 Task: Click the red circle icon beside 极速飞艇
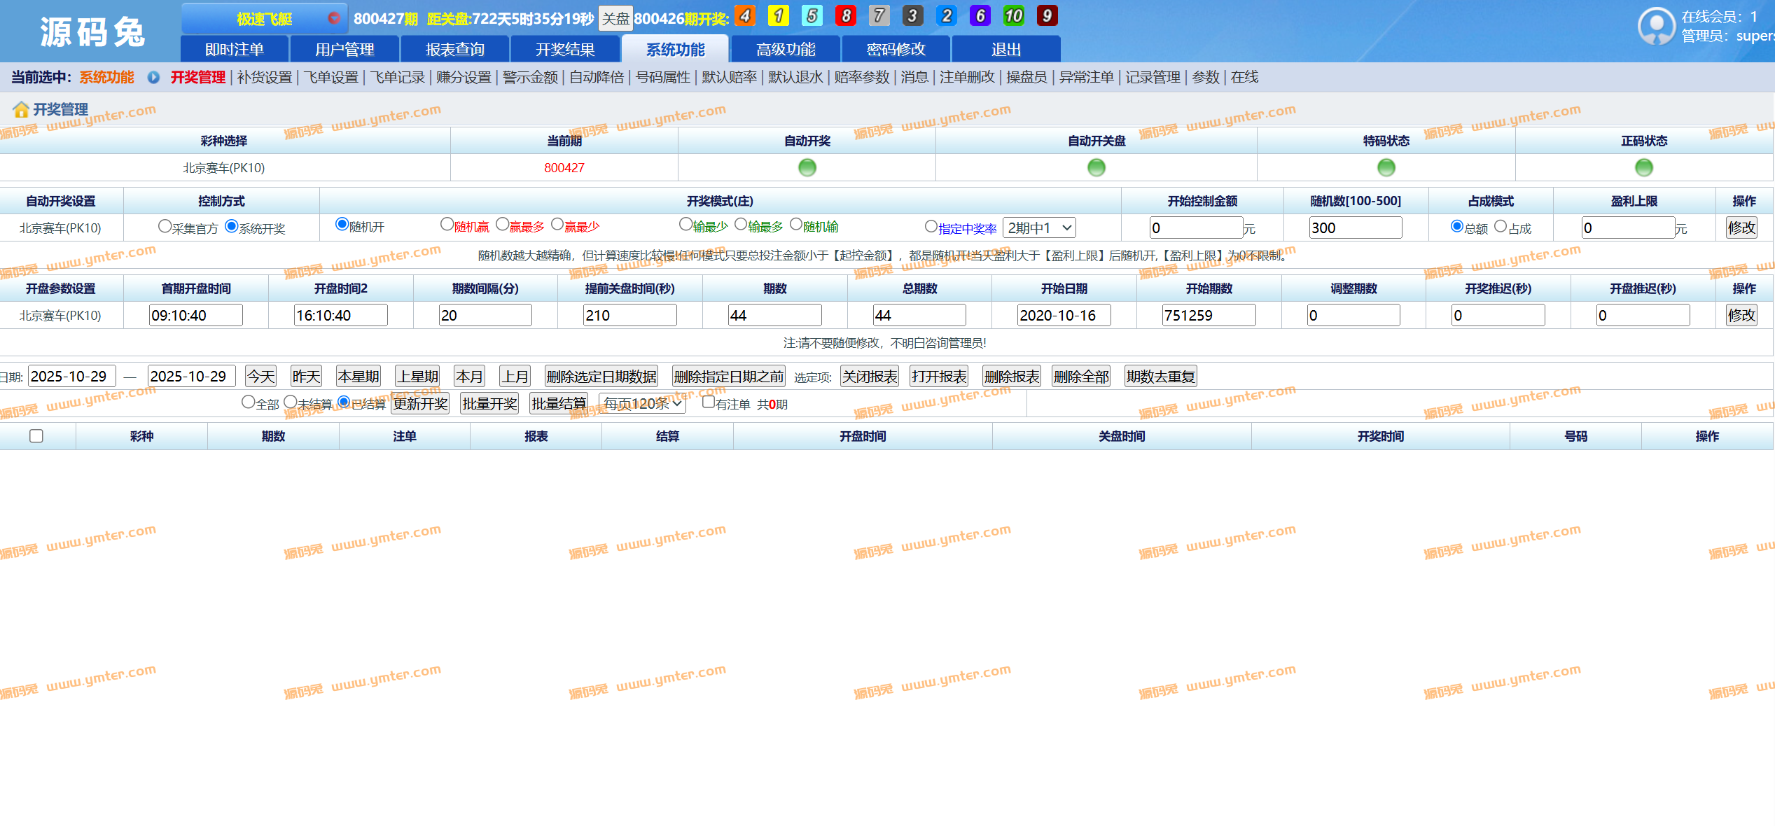pos(334,17)
